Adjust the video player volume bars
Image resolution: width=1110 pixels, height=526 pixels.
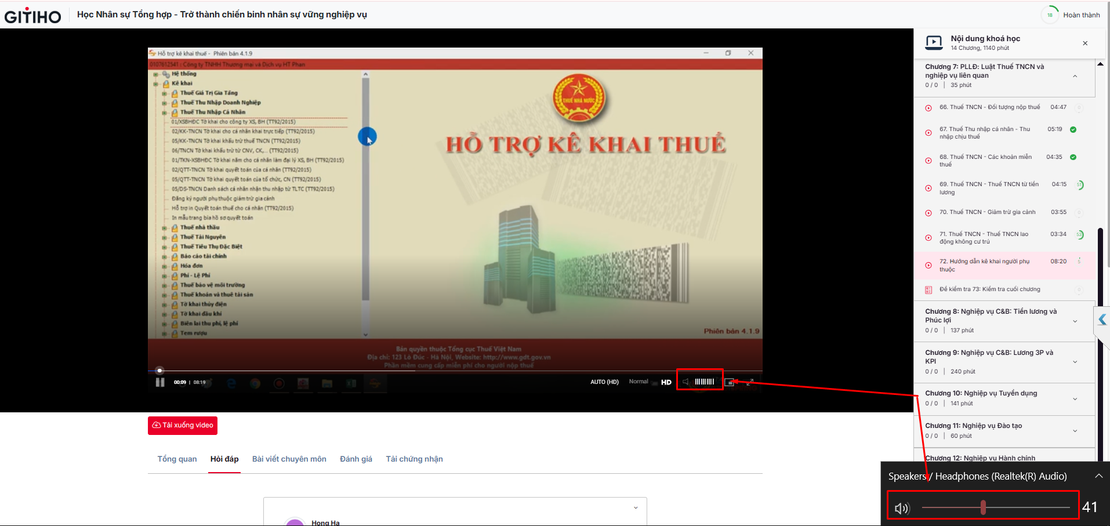click(705, 382)
